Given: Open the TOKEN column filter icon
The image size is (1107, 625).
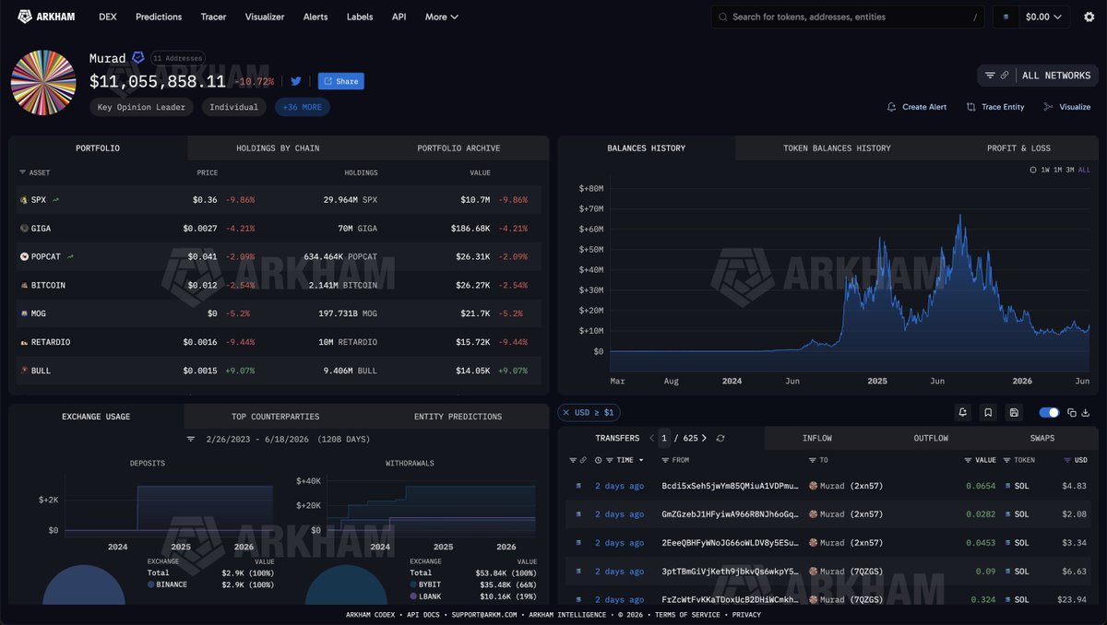Looking at the screenshot, I should [1007, 460].
